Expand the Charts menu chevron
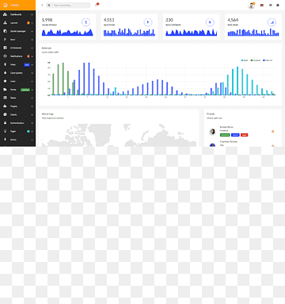The height and width of the screenshot is (304, 285). tap(32, 114)
